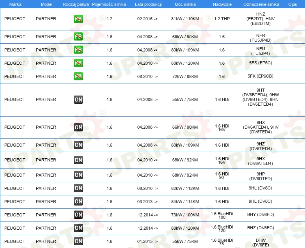Select the diesel icon for engine 9HZ (DV6TED4)
The height and width of the screenshot is (248, 305).
coord(78,145)
